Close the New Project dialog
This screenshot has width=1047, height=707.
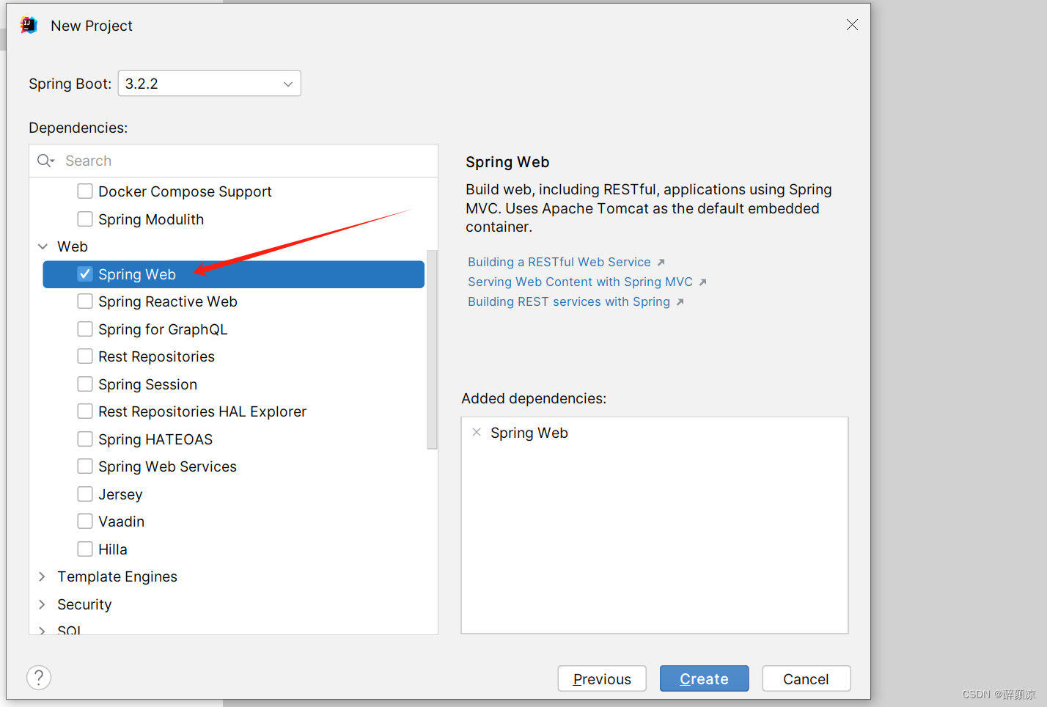point(852,25)
